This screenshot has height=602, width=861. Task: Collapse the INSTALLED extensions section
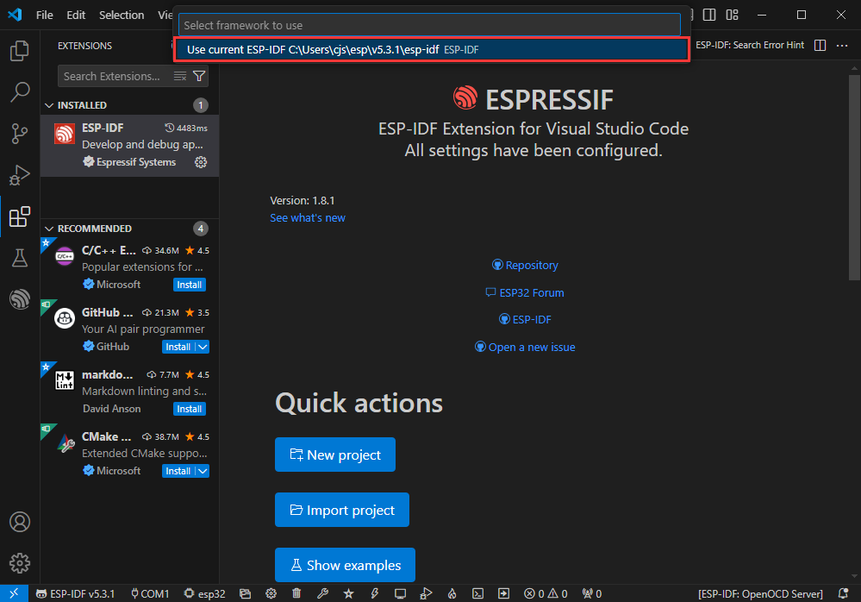(49, 105)
